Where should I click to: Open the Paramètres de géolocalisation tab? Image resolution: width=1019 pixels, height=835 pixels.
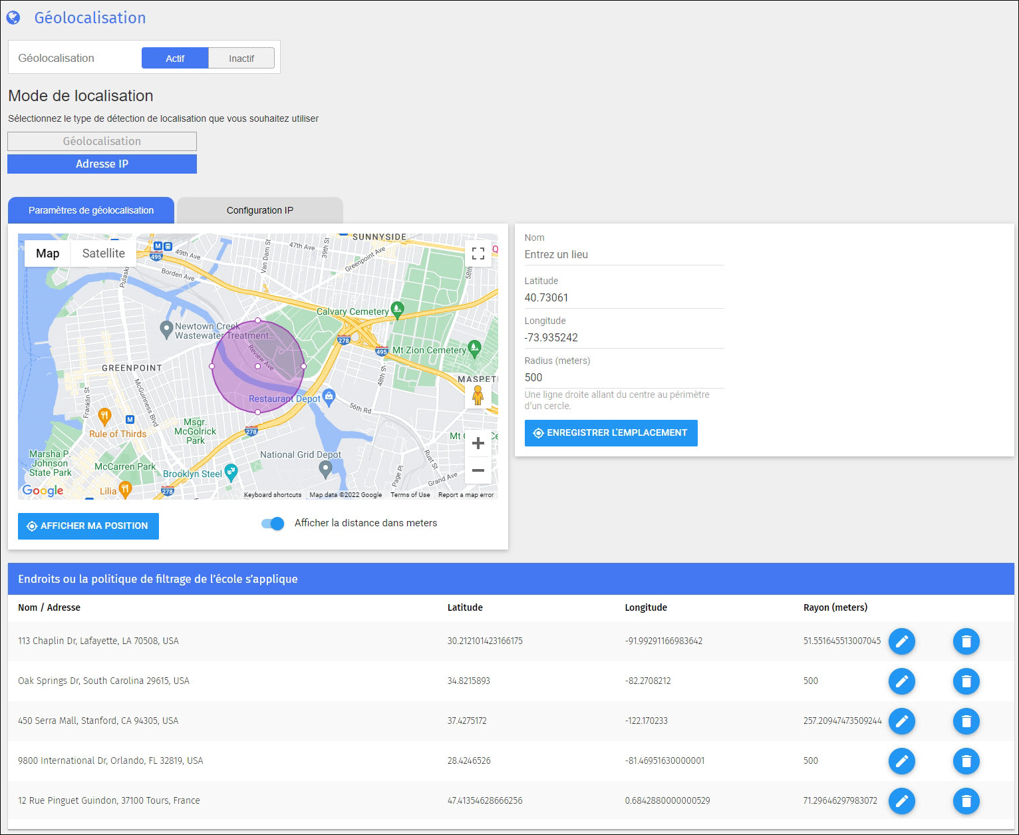(91, 210)
